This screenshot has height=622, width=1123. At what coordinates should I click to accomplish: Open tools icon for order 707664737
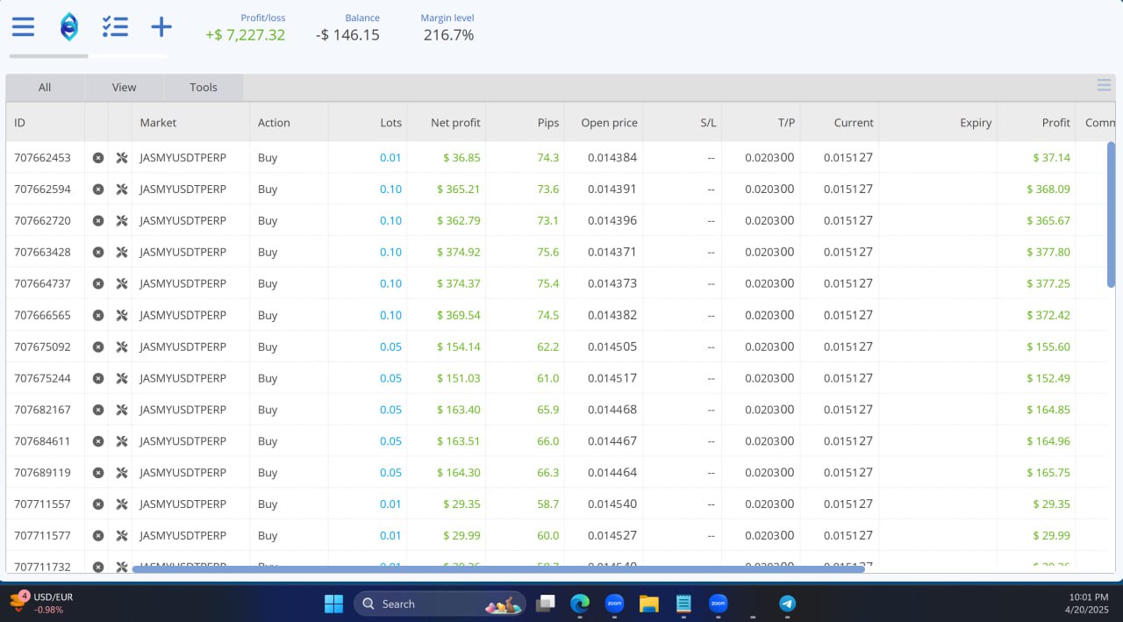point(122,284)
